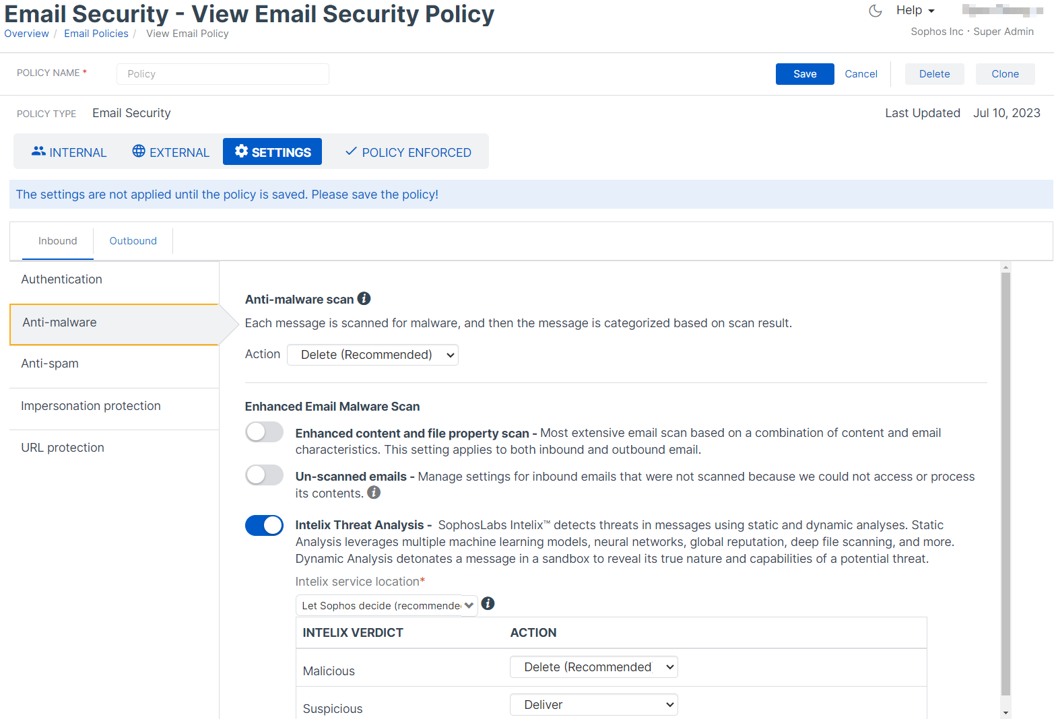Expand Intelix service location dropdown
The width and height of the screenshot is (1054, 719).
[387, 605]
